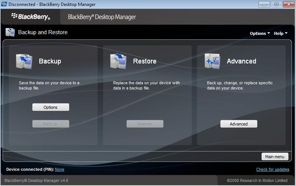296x186 pixels.
Task: Click the 'BlackBerry® Desktop Manager v4.6' version text
Action: tap(36, 180)
